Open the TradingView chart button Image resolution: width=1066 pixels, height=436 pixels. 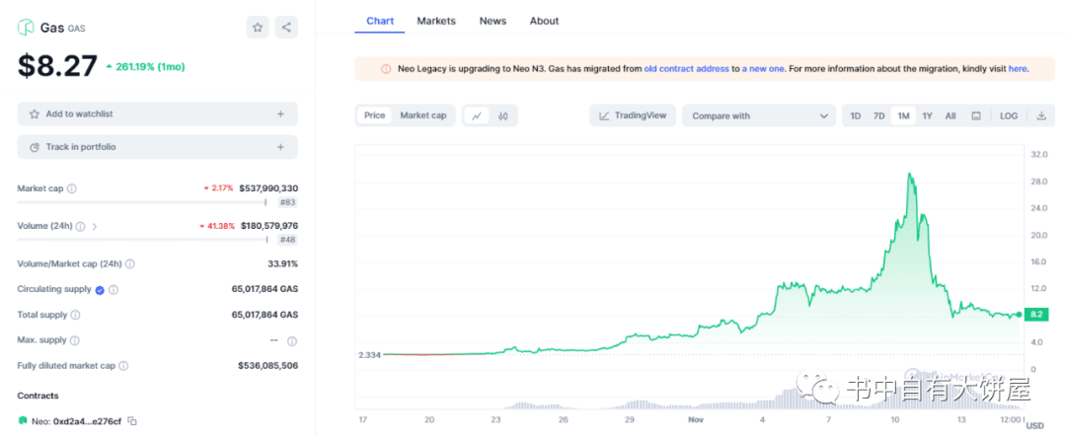click(x=633, y=115)
